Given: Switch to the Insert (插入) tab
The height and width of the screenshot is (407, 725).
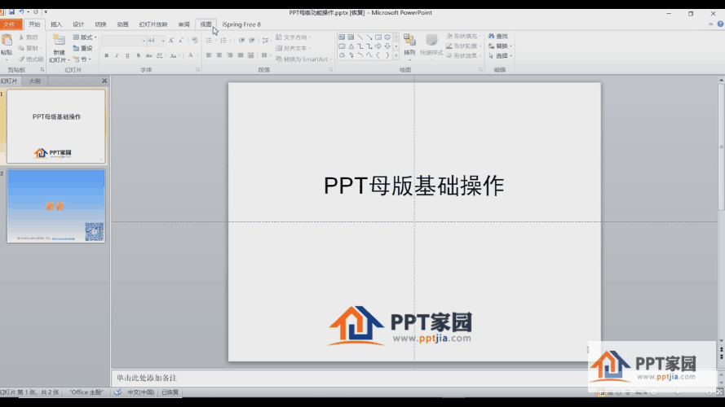Looking at the screenshot, I should click(56, 24).
